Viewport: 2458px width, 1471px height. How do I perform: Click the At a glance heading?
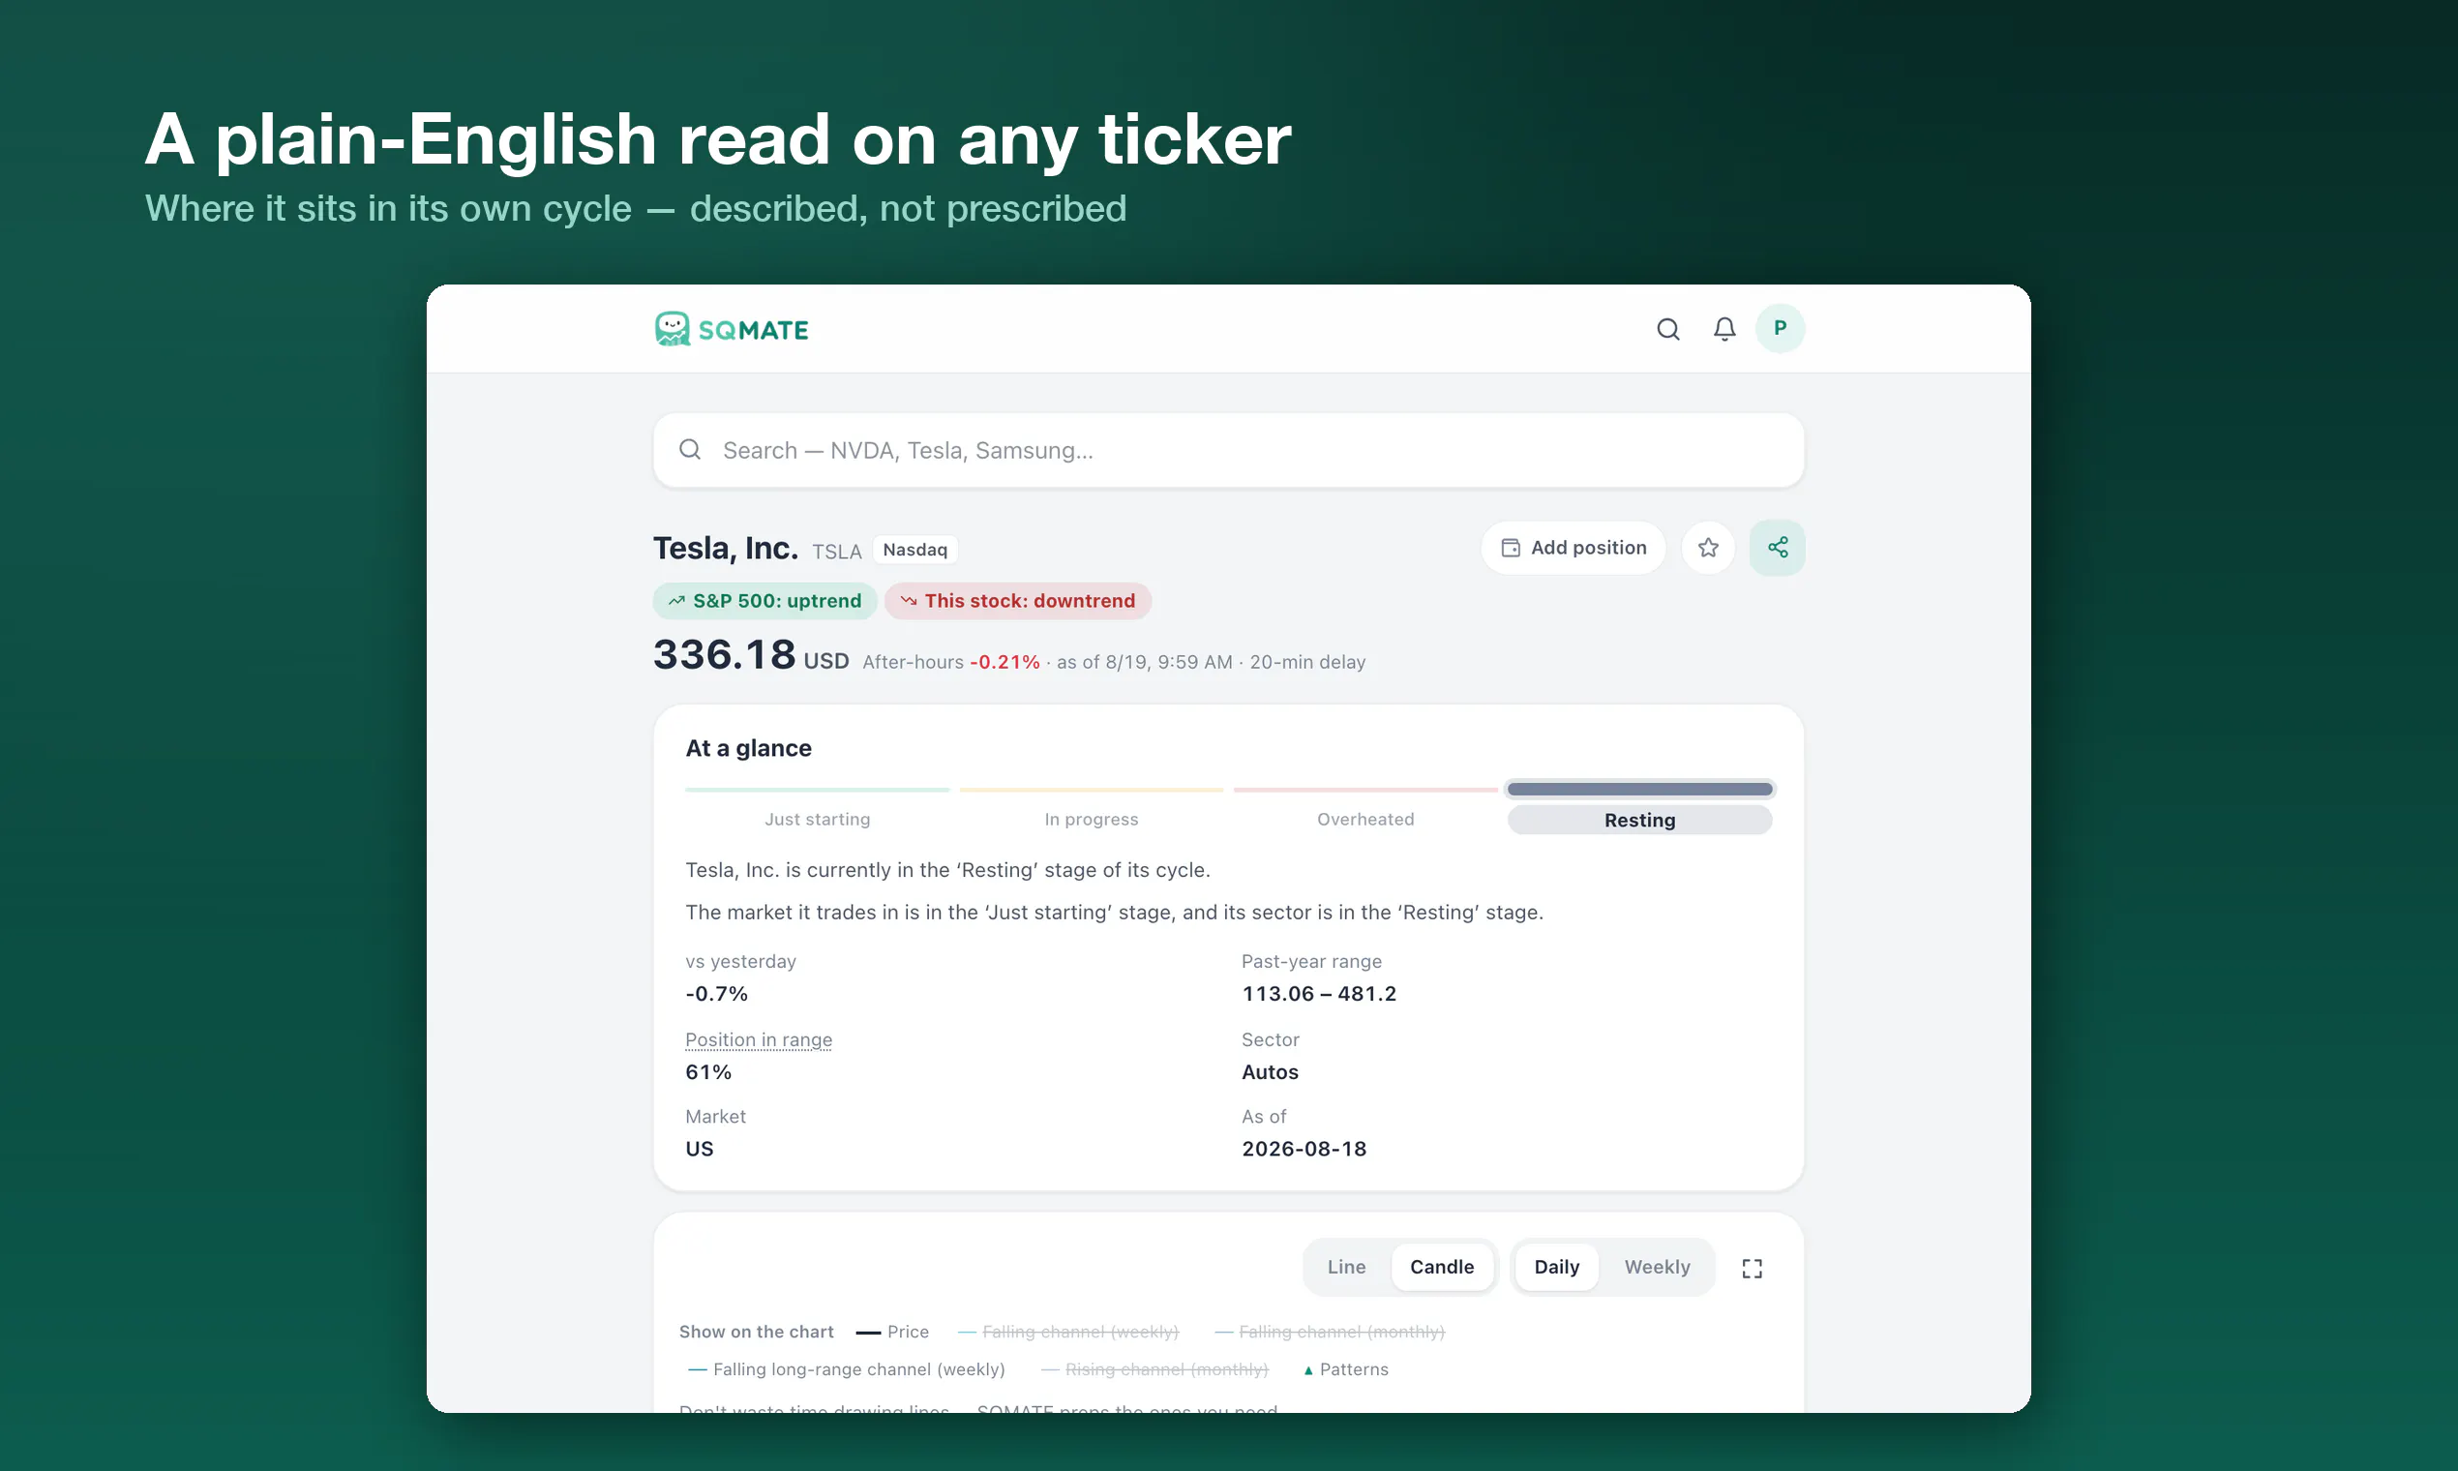[748, 748]
